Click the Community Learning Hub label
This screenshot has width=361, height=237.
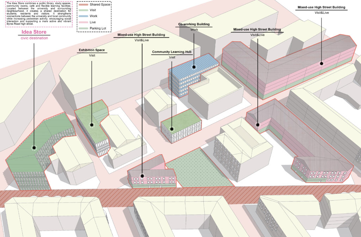(172, 52)
